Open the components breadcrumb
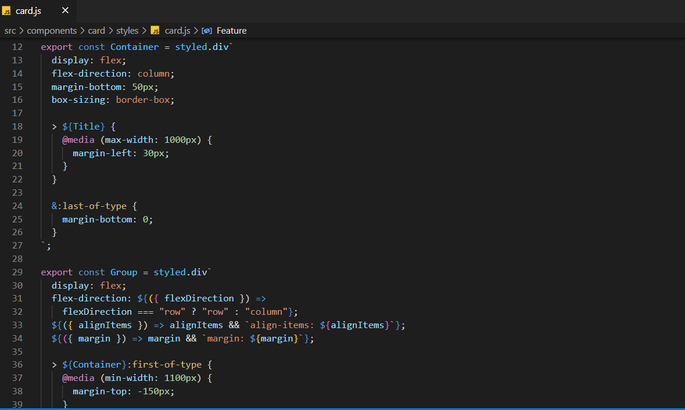The height and width of the screenshot is (410, 685). (x=52, y=31)
